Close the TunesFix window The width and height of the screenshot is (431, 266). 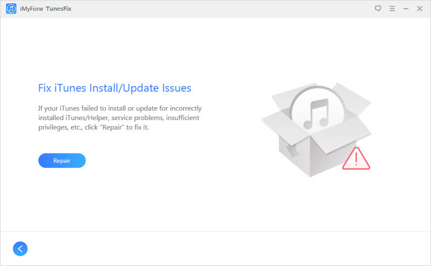click(x=420, y=9)
